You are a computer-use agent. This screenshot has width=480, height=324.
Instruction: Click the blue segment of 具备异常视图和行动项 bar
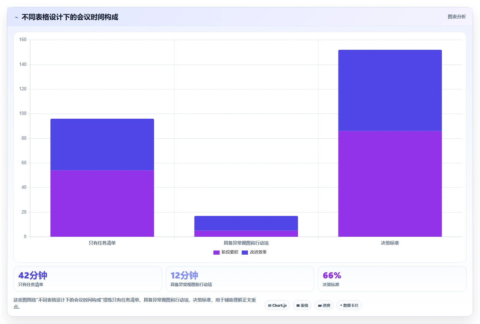[246, 223]
